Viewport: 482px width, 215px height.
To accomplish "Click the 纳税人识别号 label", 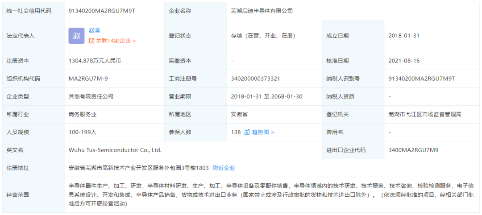I will [x=343, y=79].
